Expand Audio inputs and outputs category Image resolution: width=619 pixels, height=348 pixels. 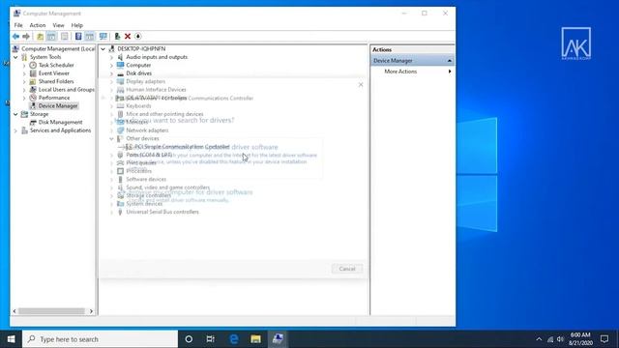point(112,57)
